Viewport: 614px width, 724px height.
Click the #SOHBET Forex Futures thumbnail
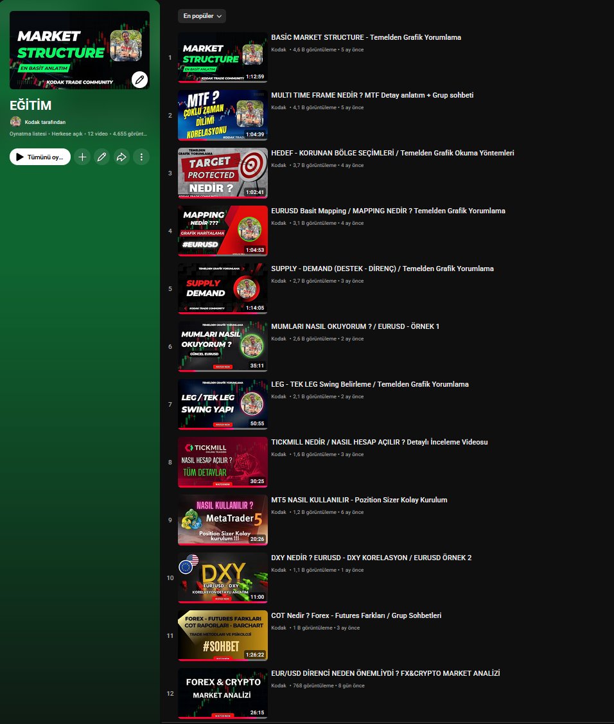coord(222,635)
